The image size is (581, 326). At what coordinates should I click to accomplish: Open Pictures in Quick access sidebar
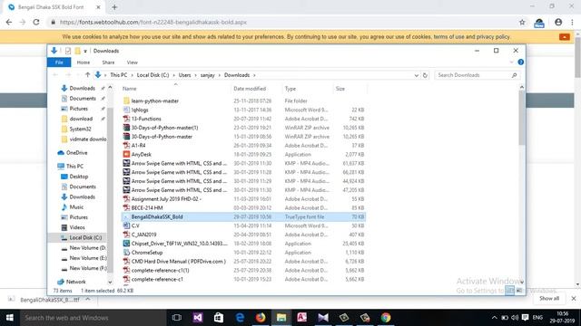click(79, 109)
